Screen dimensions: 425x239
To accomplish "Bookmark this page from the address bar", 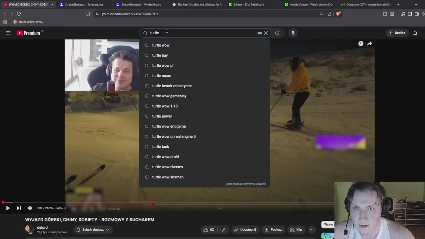I will click(88, 14).
